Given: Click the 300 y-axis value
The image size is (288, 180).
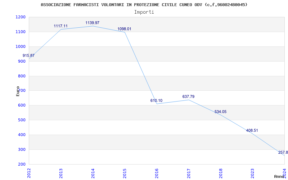Looking at the screenshot, I should pos(22,149).
